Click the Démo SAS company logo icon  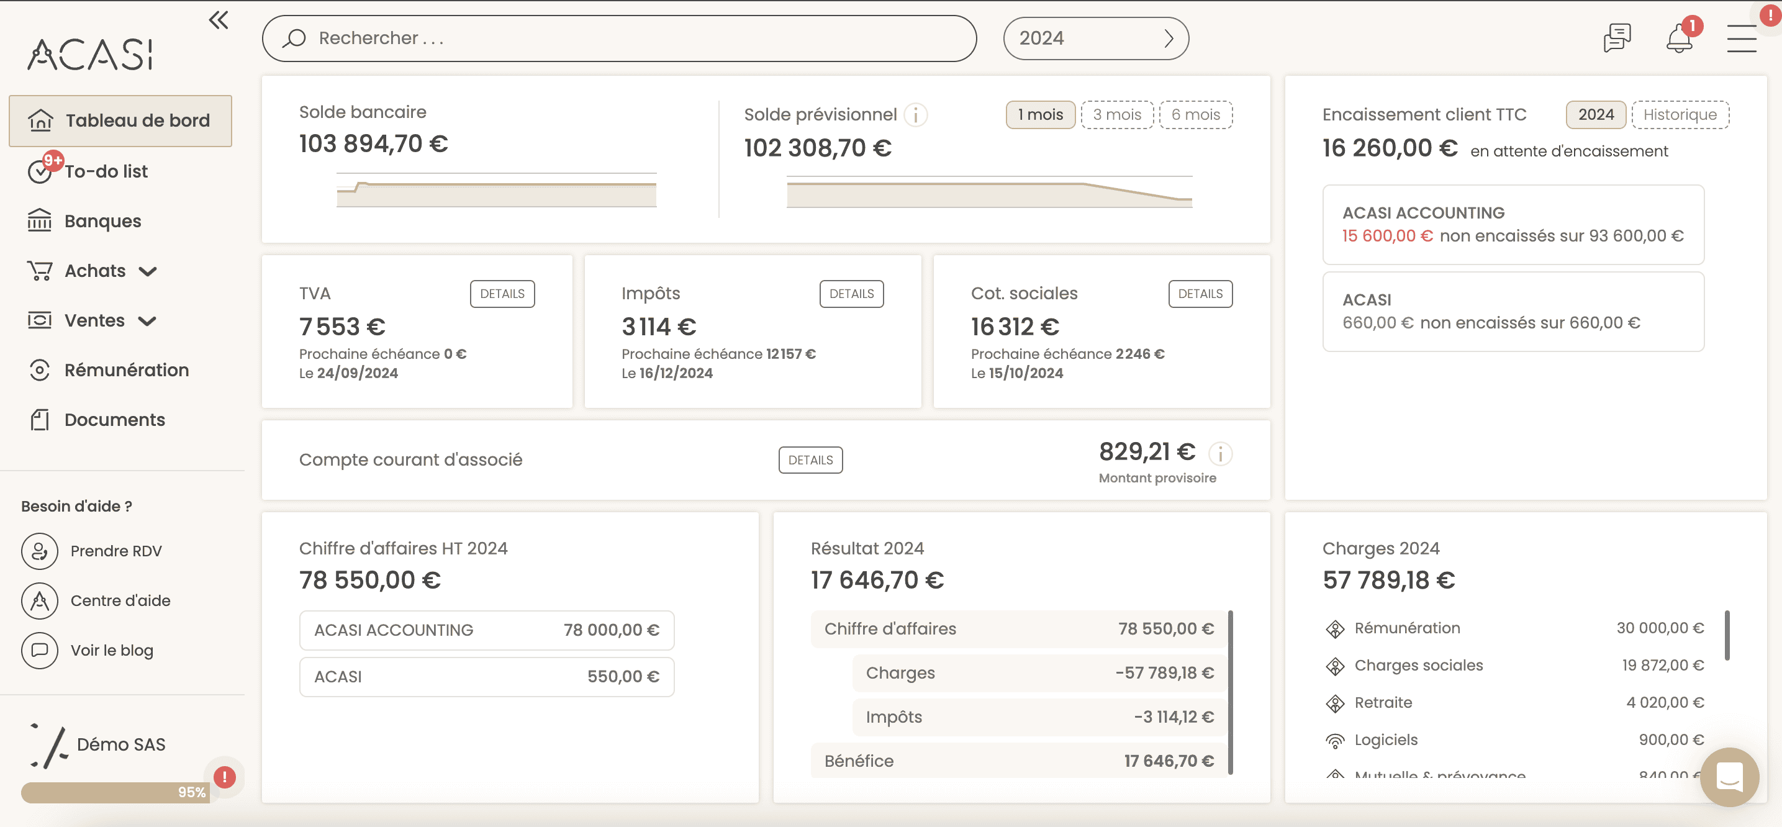point(48,746)
